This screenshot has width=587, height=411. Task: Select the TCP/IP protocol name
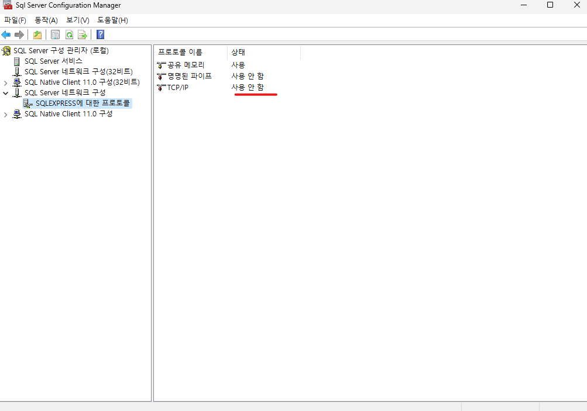click(178, 88)
